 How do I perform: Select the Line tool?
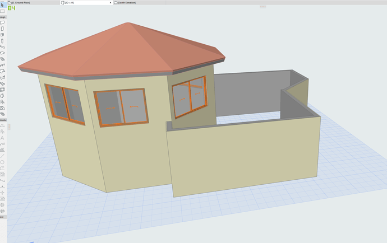[2, 156]
